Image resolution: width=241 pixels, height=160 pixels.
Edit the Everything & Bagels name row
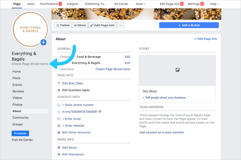tap(127, 63)
